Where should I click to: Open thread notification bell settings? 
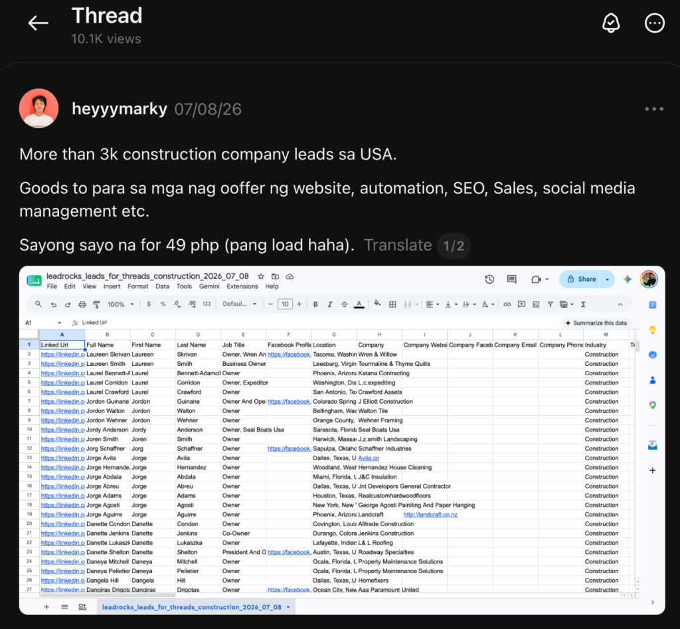611,23
